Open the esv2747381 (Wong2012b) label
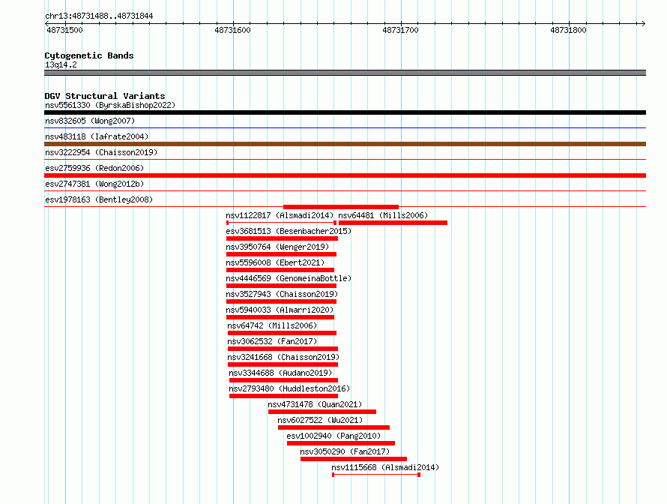This screenshot has height=504, width=667. [x=94, y=184]
